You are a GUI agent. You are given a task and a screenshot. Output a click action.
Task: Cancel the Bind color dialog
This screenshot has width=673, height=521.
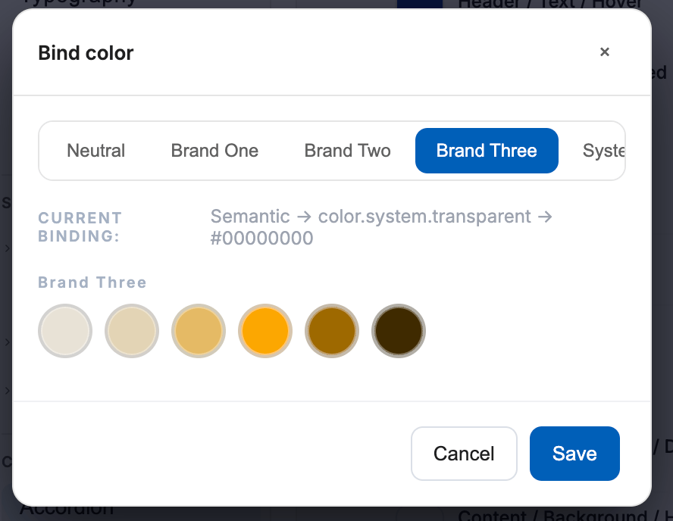point(464,454)
